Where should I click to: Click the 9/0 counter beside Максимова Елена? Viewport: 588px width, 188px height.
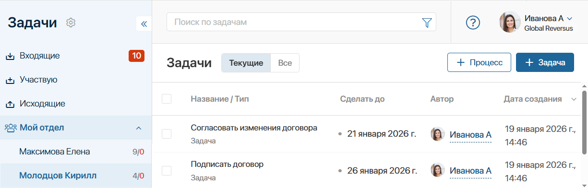[138, 152]
